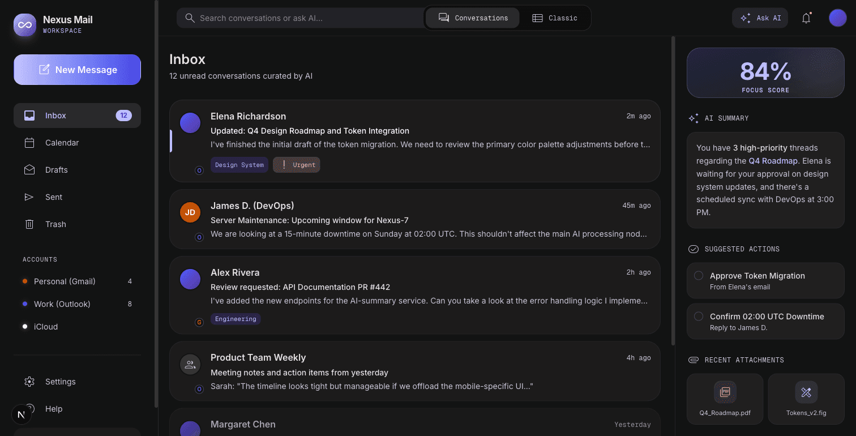The image size is (856, 436).
Task: Click the white iCloud dot
Action: (25, 327)
